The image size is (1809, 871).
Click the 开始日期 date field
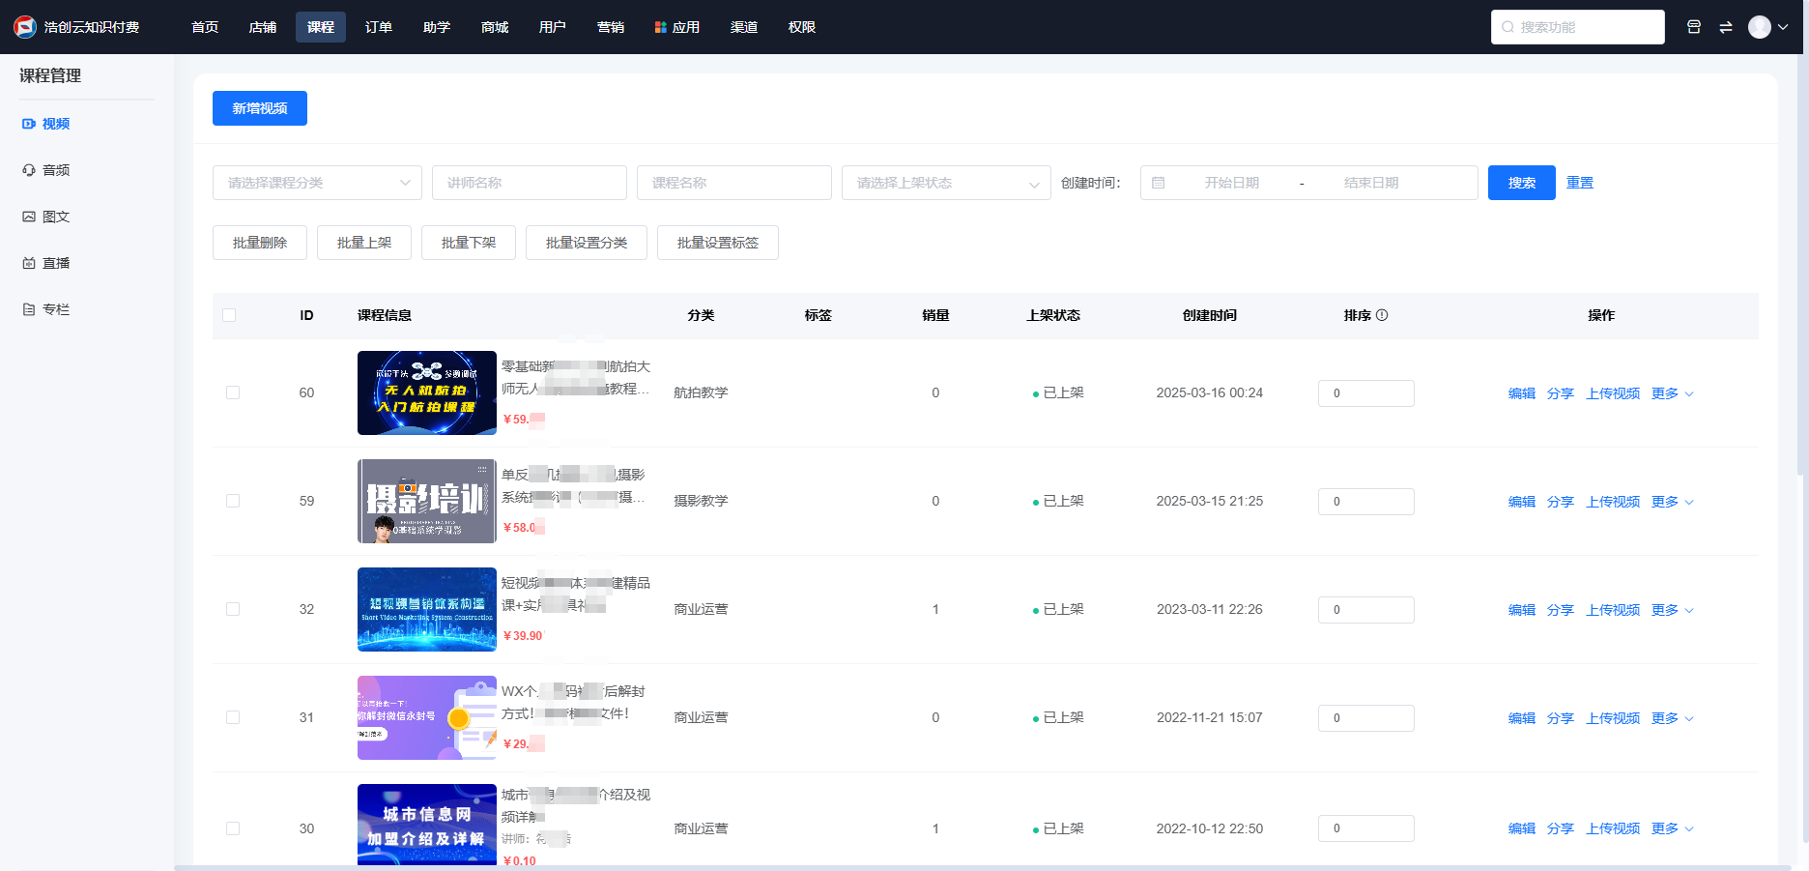tap(1232, 183)
